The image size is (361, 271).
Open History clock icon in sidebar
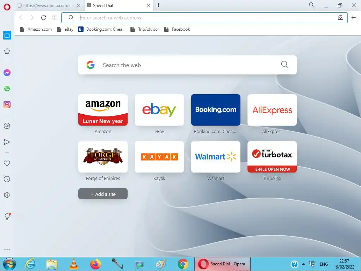[x=7, y=179]
